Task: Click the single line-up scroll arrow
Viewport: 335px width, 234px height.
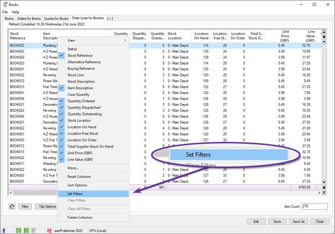Action: tap(324, 41)
